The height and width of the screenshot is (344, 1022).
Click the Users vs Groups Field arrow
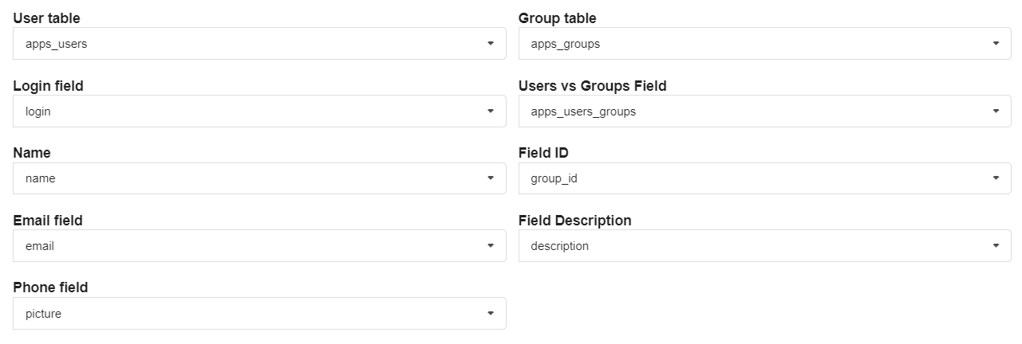click(x=996, y=111)
